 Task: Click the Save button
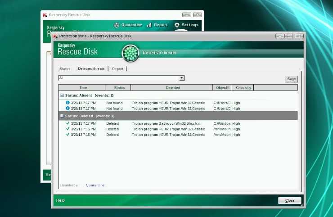coord(292,79)
